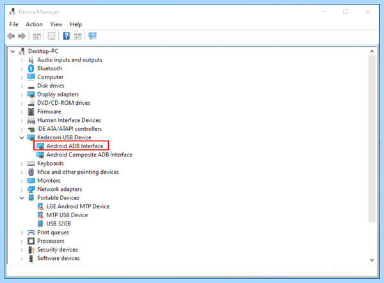Maximize the Device Manager window
Image resolution: width=384 pixels, height=283 pixels.
click(x=346, y=11)
